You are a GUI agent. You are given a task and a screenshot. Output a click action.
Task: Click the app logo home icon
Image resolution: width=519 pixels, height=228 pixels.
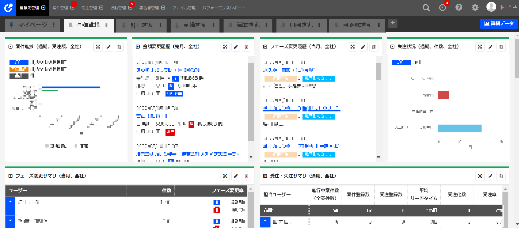point(8,8)
